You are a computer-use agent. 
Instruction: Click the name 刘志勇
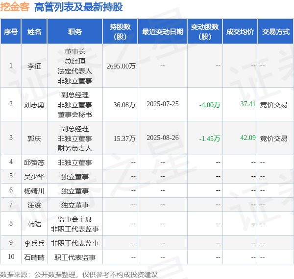point(34,105)
